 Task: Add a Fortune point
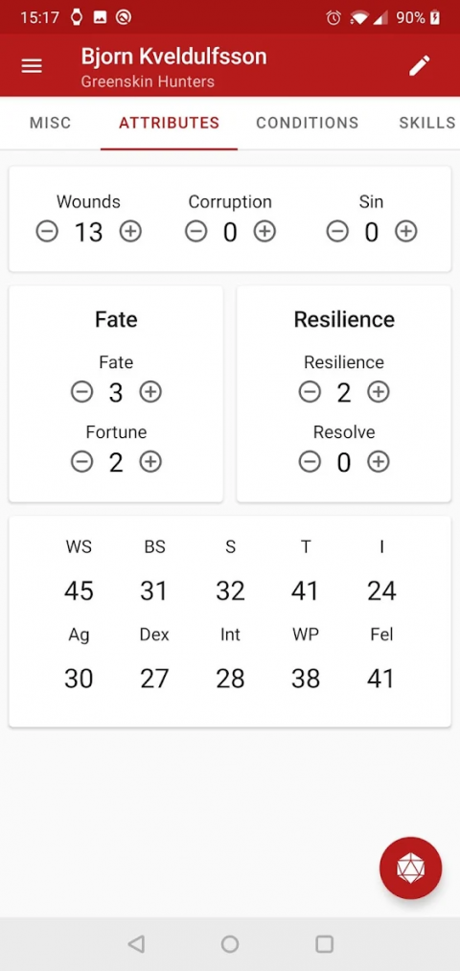point(150,462)
